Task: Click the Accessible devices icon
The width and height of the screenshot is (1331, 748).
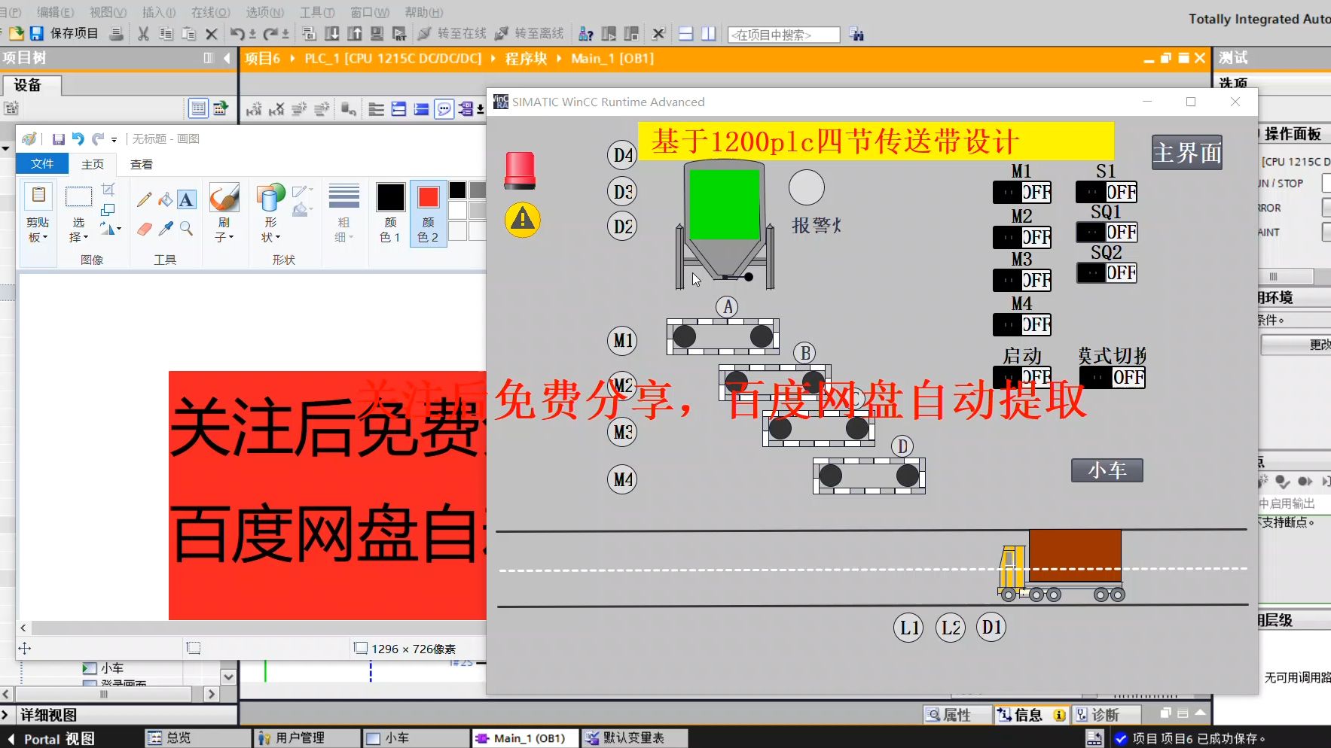Action: (x=585, y=34)
